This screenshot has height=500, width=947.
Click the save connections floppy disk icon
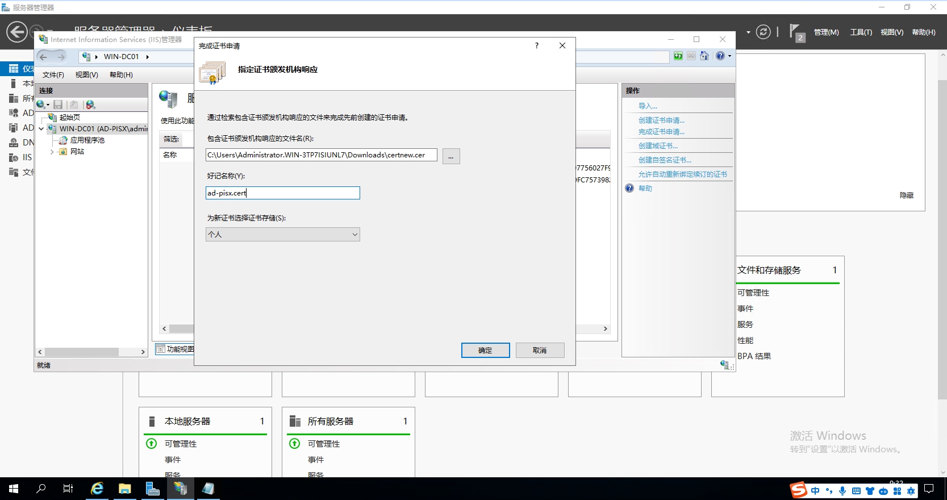(58, 105)
